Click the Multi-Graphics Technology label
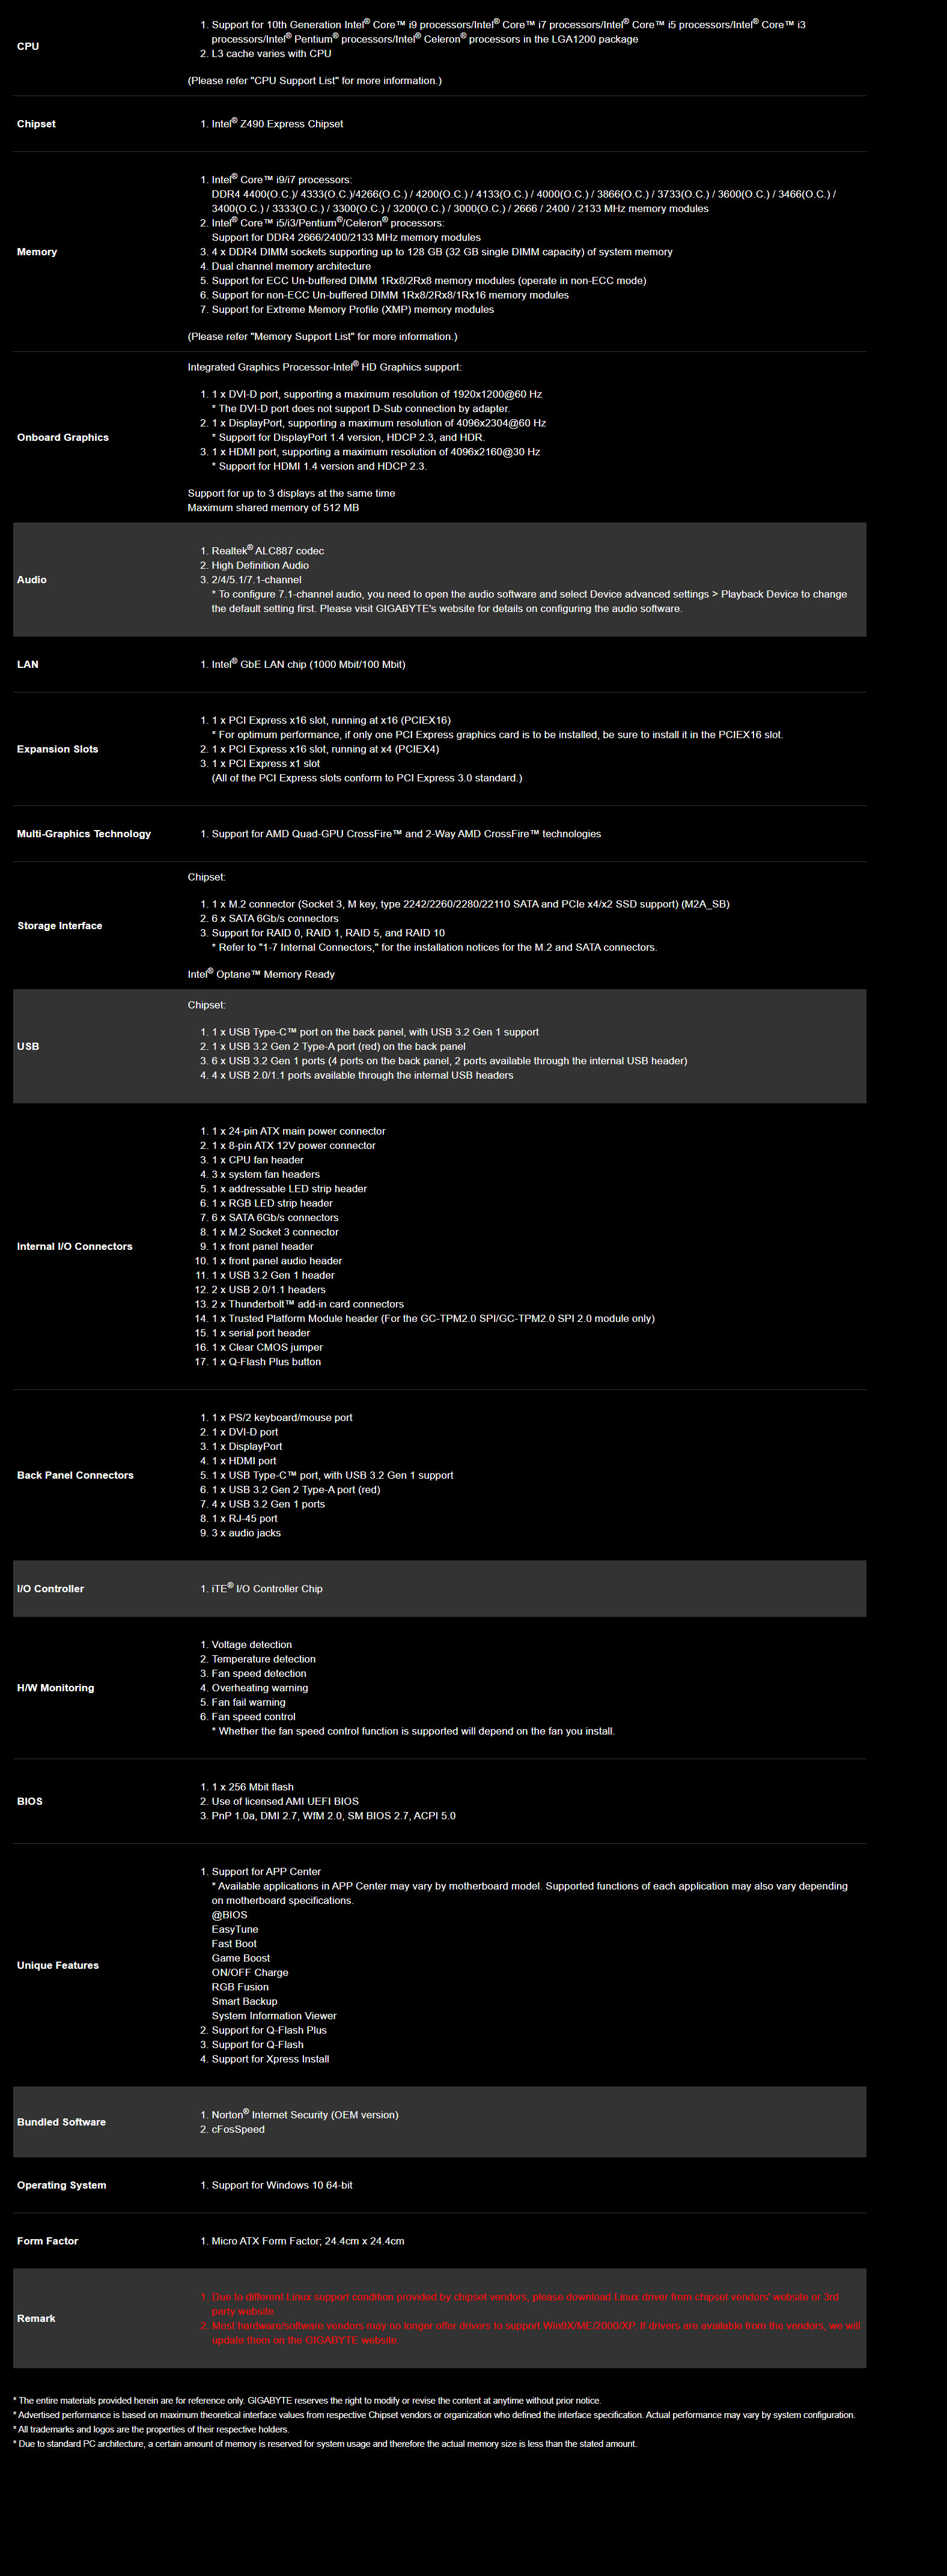The image size is (947, 2576). click(x=84, y=834)
